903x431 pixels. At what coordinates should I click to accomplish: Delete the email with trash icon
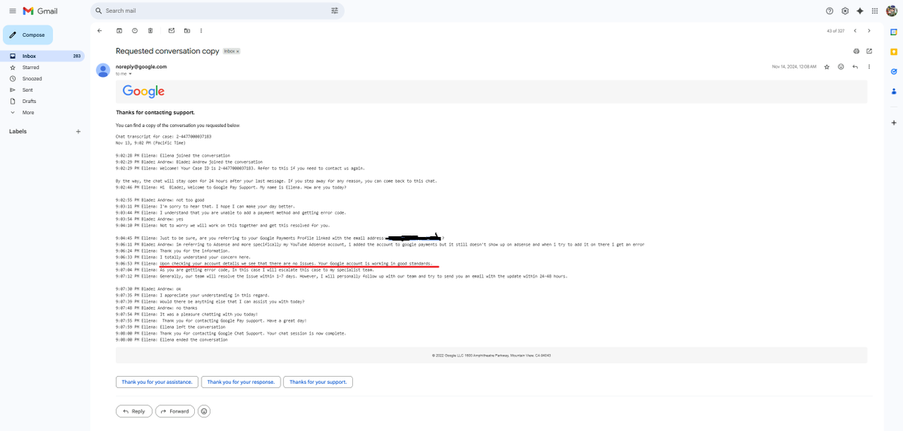point(150,31)
